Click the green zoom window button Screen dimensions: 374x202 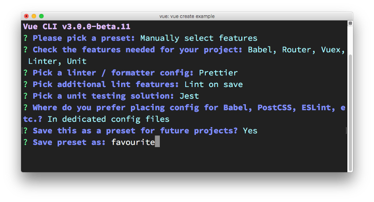[x=42, y=16]
